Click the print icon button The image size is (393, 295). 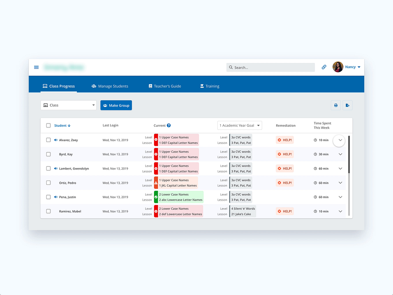point(336,105)
